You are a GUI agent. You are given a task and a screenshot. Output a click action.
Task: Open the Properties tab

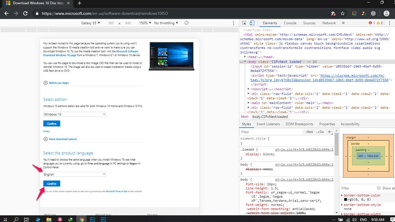click(327, 124)
